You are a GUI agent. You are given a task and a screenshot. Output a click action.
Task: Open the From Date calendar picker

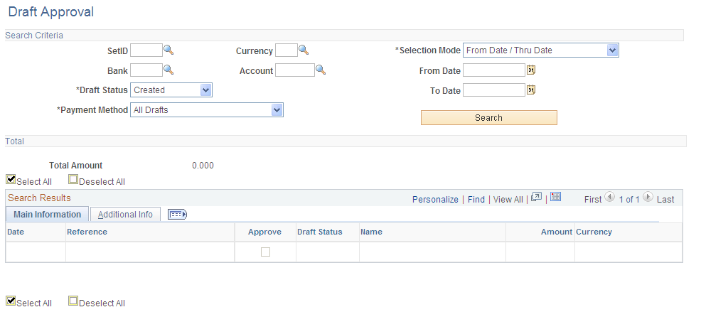click(530, 70)
